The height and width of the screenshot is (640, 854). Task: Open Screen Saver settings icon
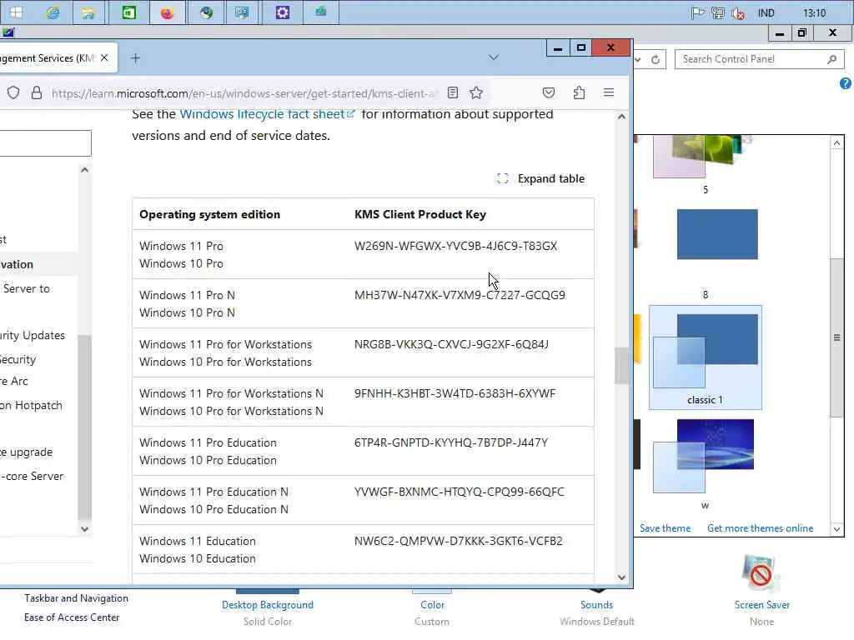(761, 574)
